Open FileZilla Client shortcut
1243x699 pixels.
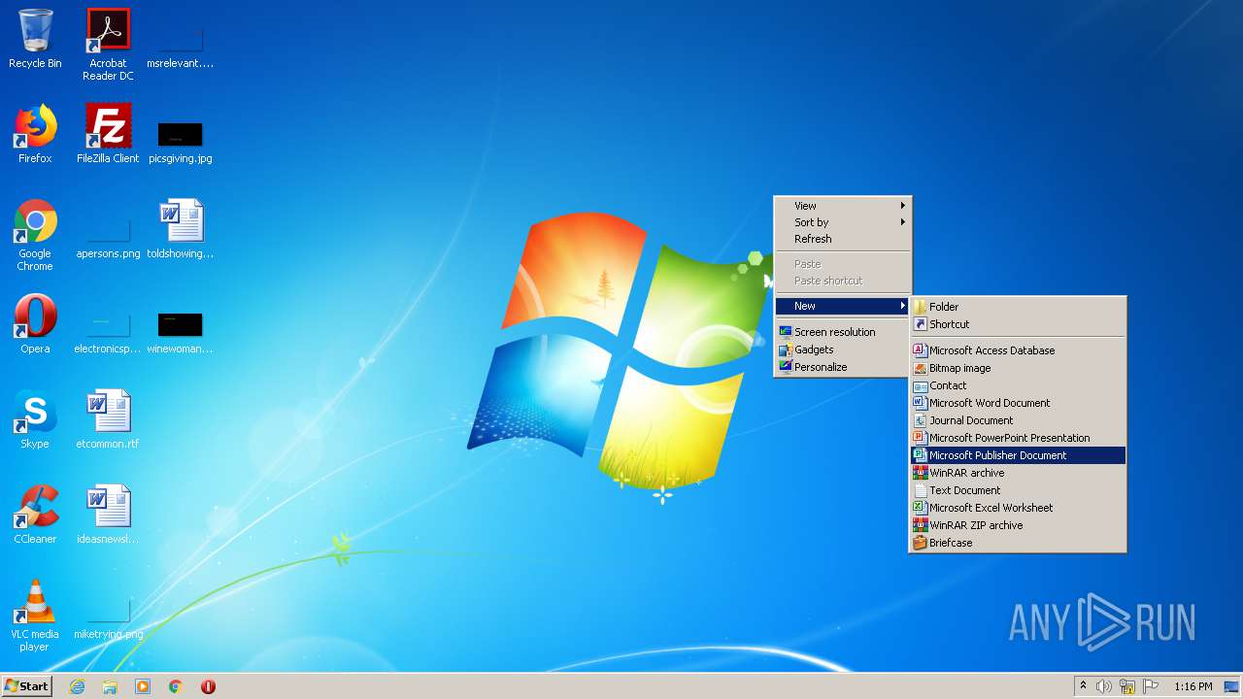[108, 134]
